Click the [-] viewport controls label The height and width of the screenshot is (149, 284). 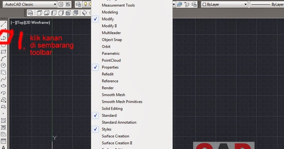point(13,23)
